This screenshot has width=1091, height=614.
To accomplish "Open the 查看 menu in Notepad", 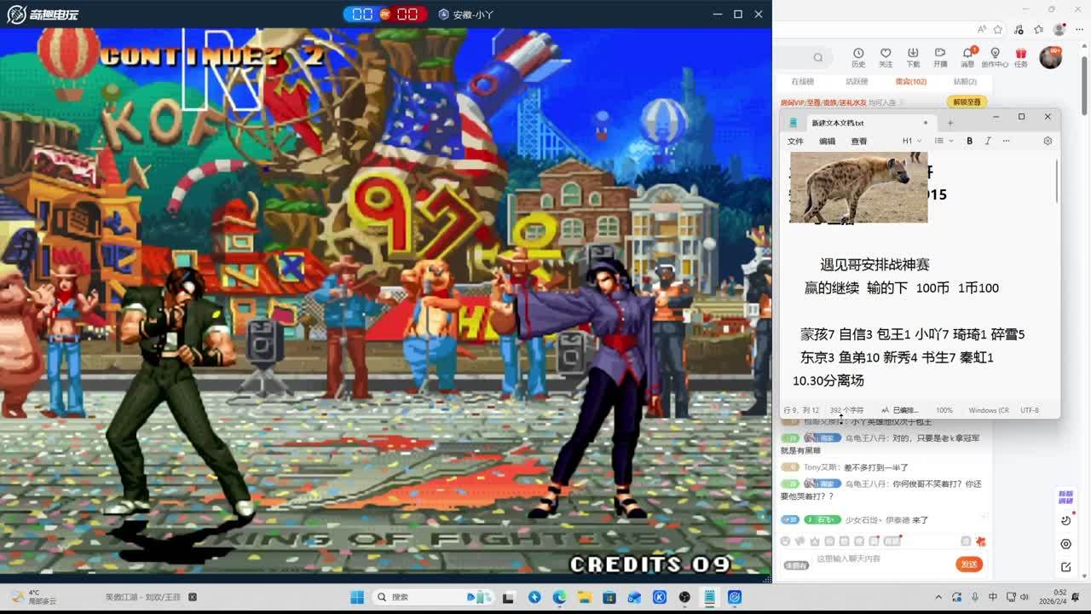I will pyautogui.click(x=858, y=142).
